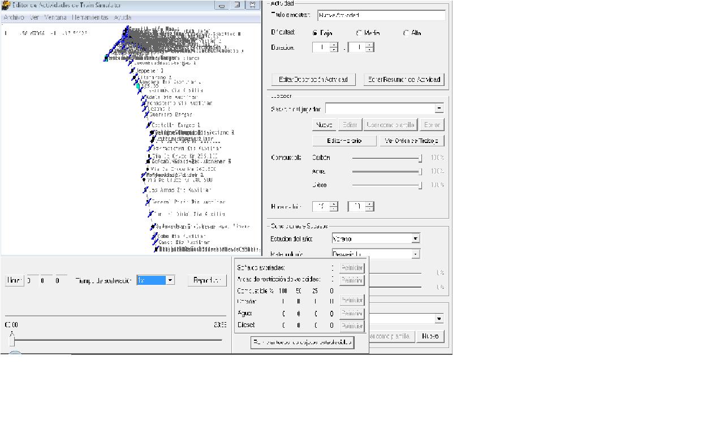
Task: Open the Servicio del jugador dropdown
Action: click(x=439, y=108)
